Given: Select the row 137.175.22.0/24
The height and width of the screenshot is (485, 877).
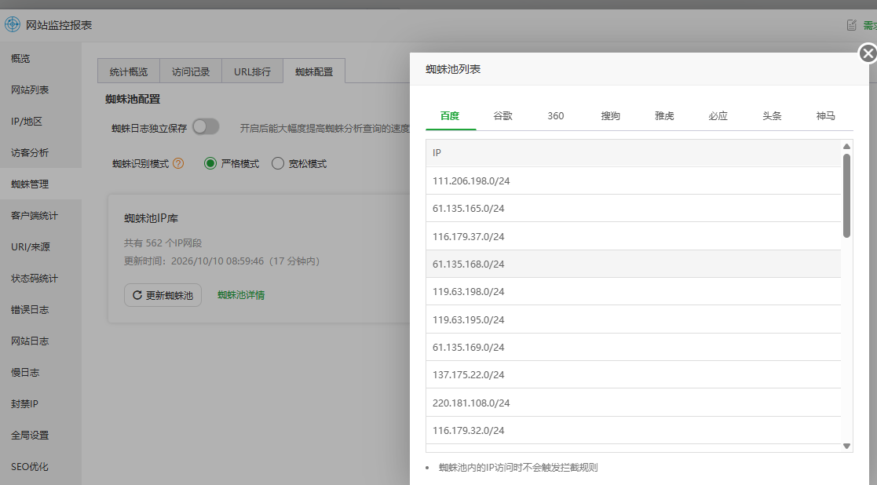Looking at the screenshot, I should click(x=634, y=375).
